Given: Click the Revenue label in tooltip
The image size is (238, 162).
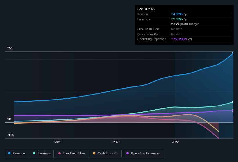Looking at the screenshot, I should (x=143, y=14).
